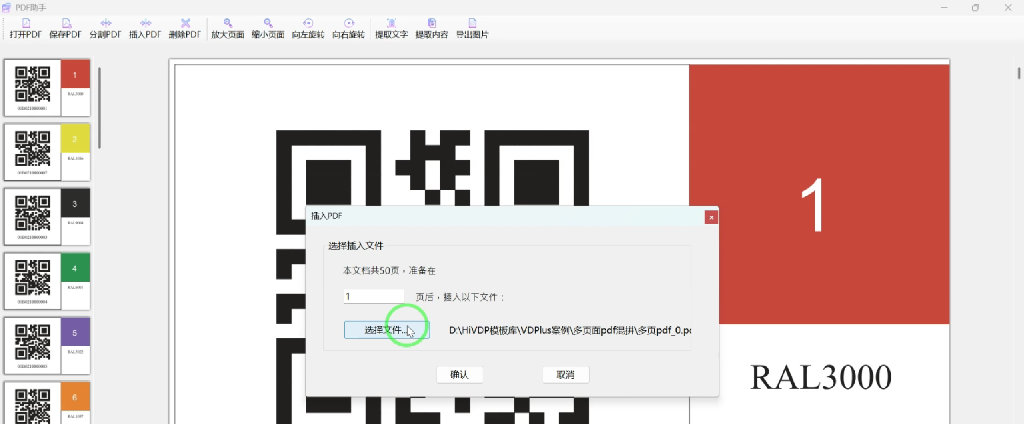Zoom out with 缩小页面 icon
Viewport: 1024px width, 424px height.
click(x=268, y=28)
